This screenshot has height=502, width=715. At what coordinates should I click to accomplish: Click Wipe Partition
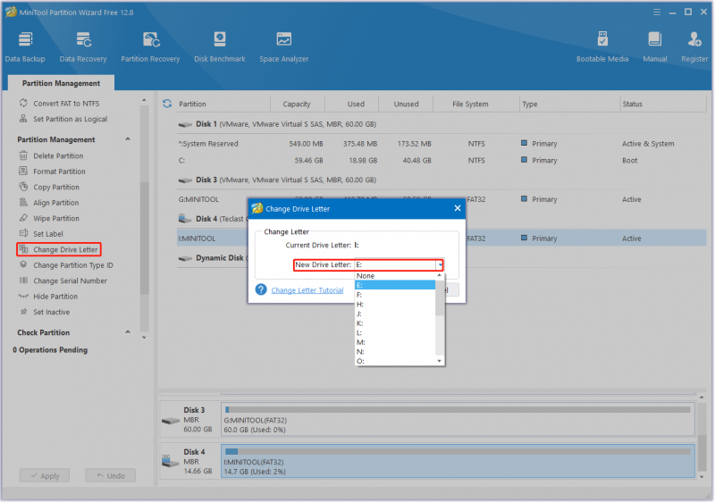click(x=56, y=218)
